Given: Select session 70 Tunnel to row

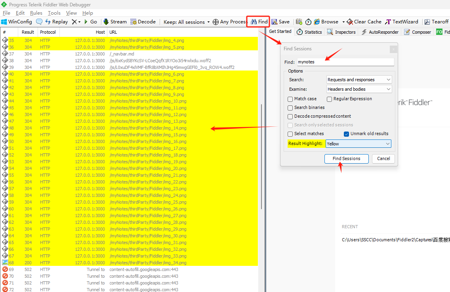Looking at the screenshot, I should tap(129, 276).
